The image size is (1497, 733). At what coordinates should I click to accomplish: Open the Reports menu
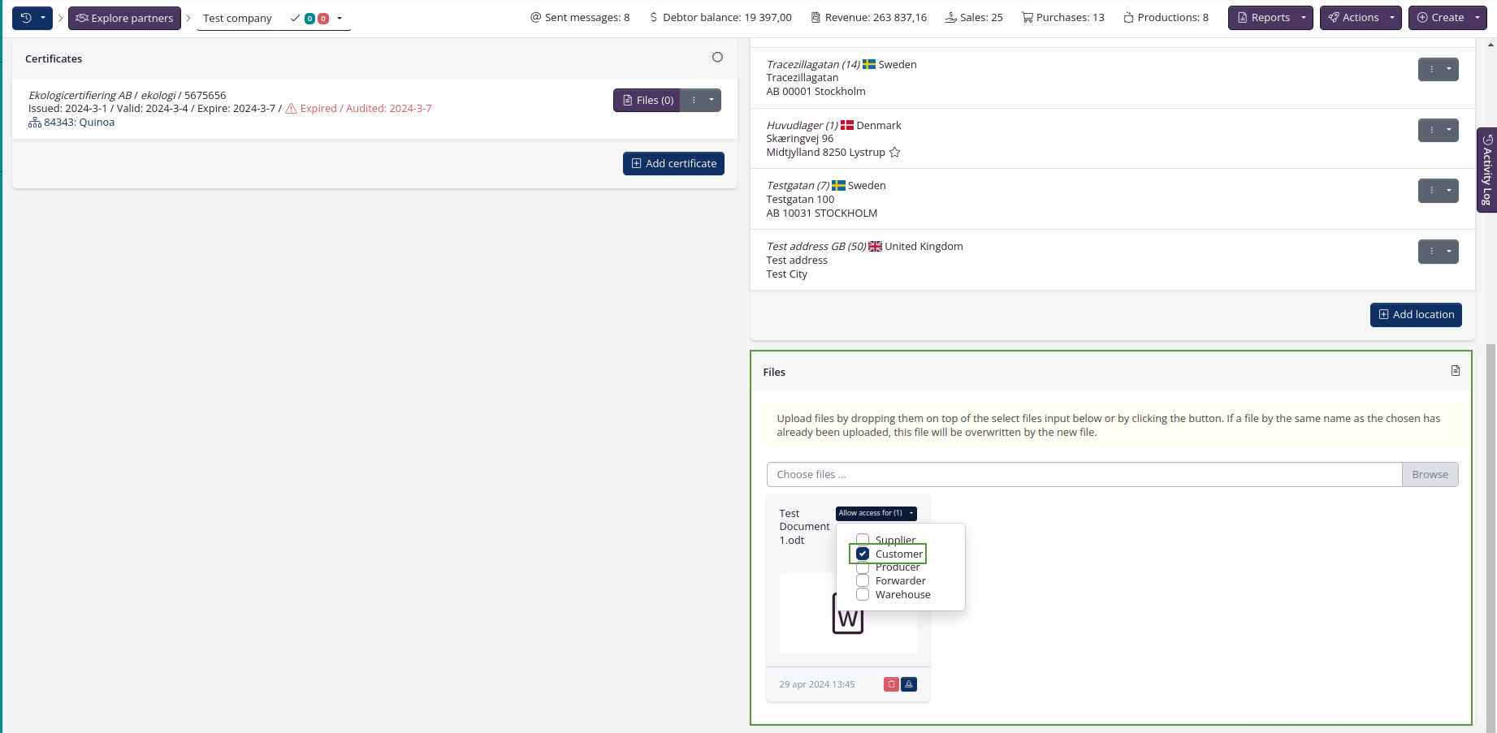[1264, 17]
